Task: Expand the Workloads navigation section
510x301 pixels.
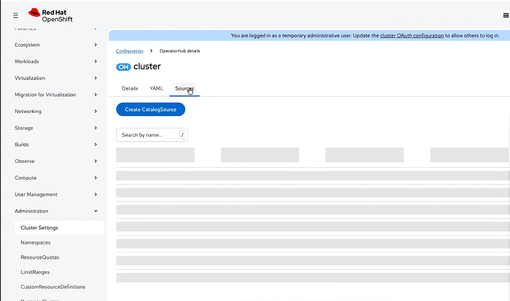Action: tap(56, 61)
